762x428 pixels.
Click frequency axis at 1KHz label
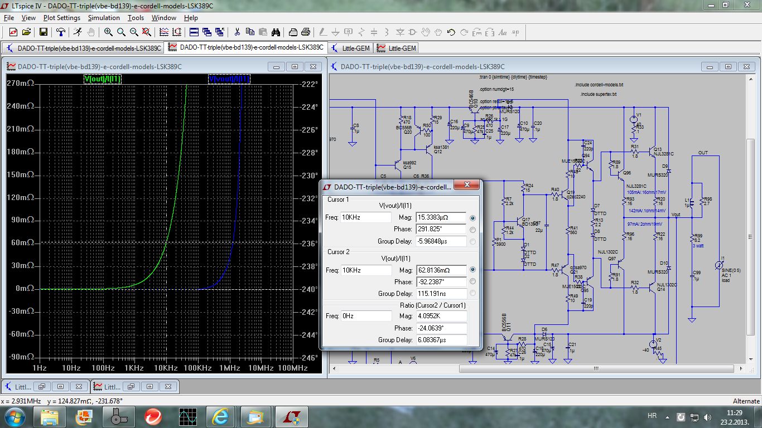click(x=134, y=367)
